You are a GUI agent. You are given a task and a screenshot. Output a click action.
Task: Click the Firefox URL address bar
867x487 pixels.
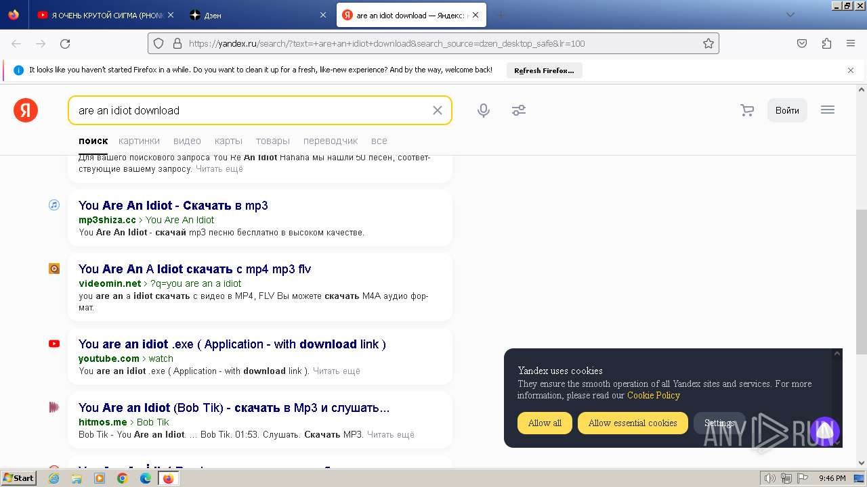click(x=433, y=43)
